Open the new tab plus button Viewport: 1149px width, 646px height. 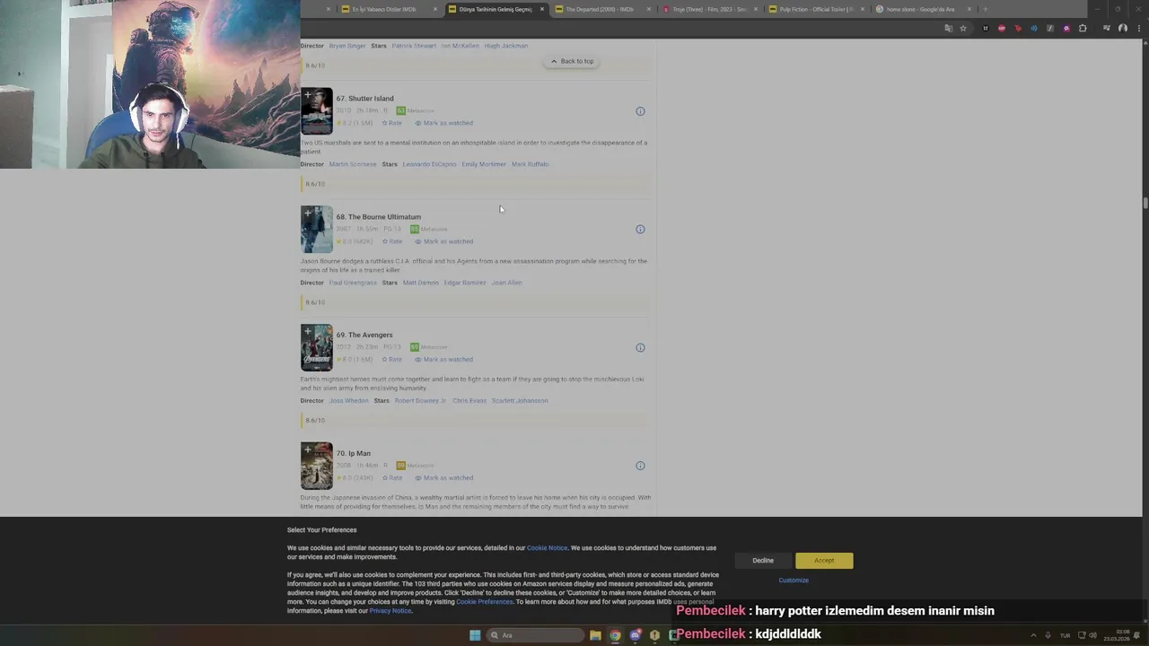(985, 9)
